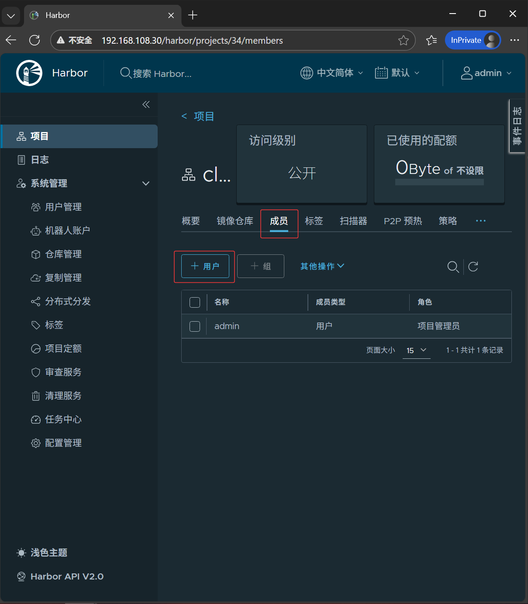Click the 项目 sidebar icon
Image resolution: width=528 pixels, height=604 pixels.
pos(21,136)
